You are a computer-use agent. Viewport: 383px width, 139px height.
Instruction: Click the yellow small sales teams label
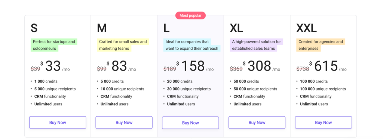[123, 45]
